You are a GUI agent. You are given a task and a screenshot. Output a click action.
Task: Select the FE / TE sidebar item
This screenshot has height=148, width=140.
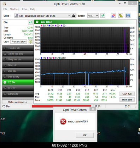(18, 88)
